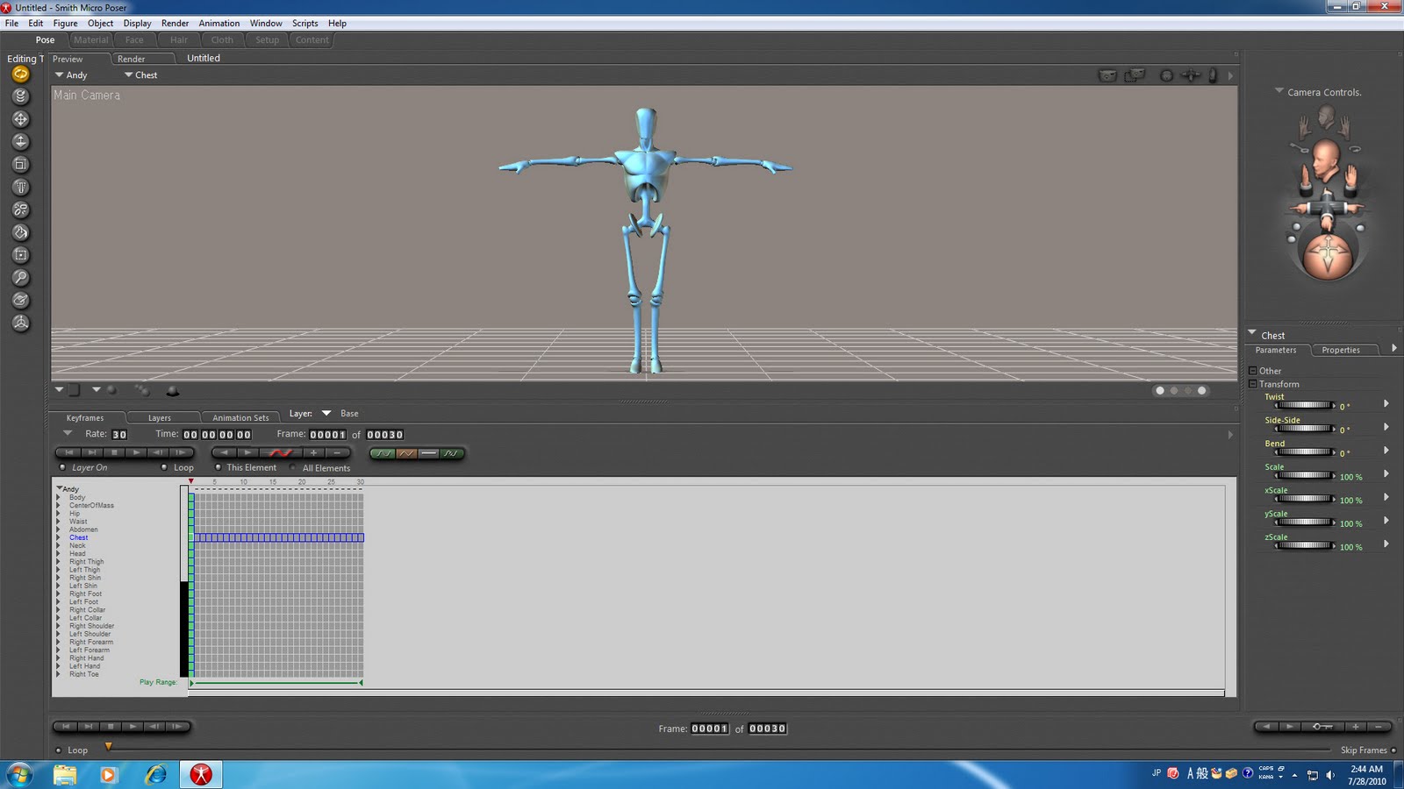The height and width of the screenshot is (789, 1404).
Task: Select the View Magnifier tool
Action: tap(21, 277)
